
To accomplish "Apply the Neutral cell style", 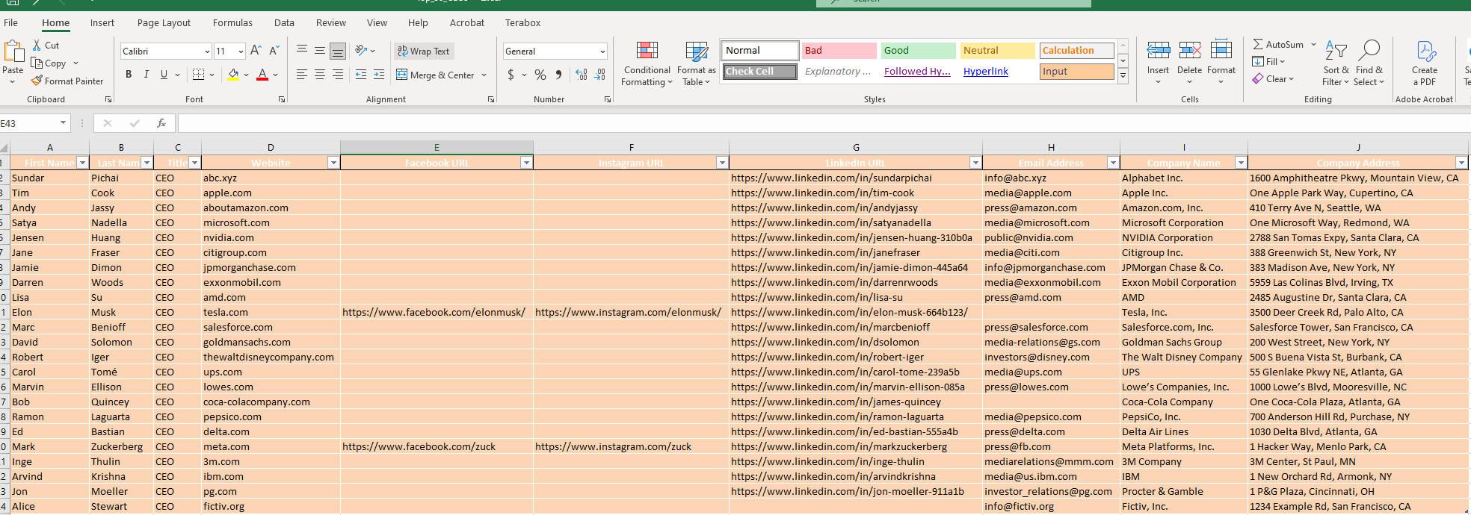I will click(997, 51).
